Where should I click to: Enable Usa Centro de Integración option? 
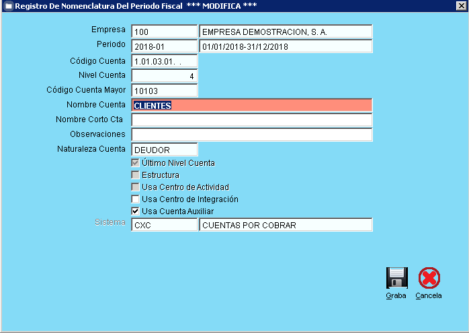pyautogui.click(x=136, y=199)
